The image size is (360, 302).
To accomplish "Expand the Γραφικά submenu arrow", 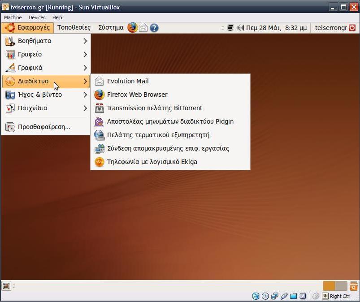I will click(85, 68).
